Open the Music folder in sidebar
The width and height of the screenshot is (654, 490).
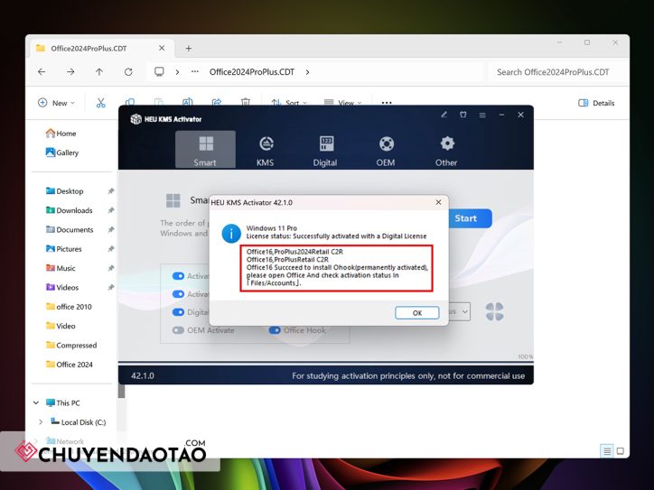pyautogui.click(x=61, y=268)
